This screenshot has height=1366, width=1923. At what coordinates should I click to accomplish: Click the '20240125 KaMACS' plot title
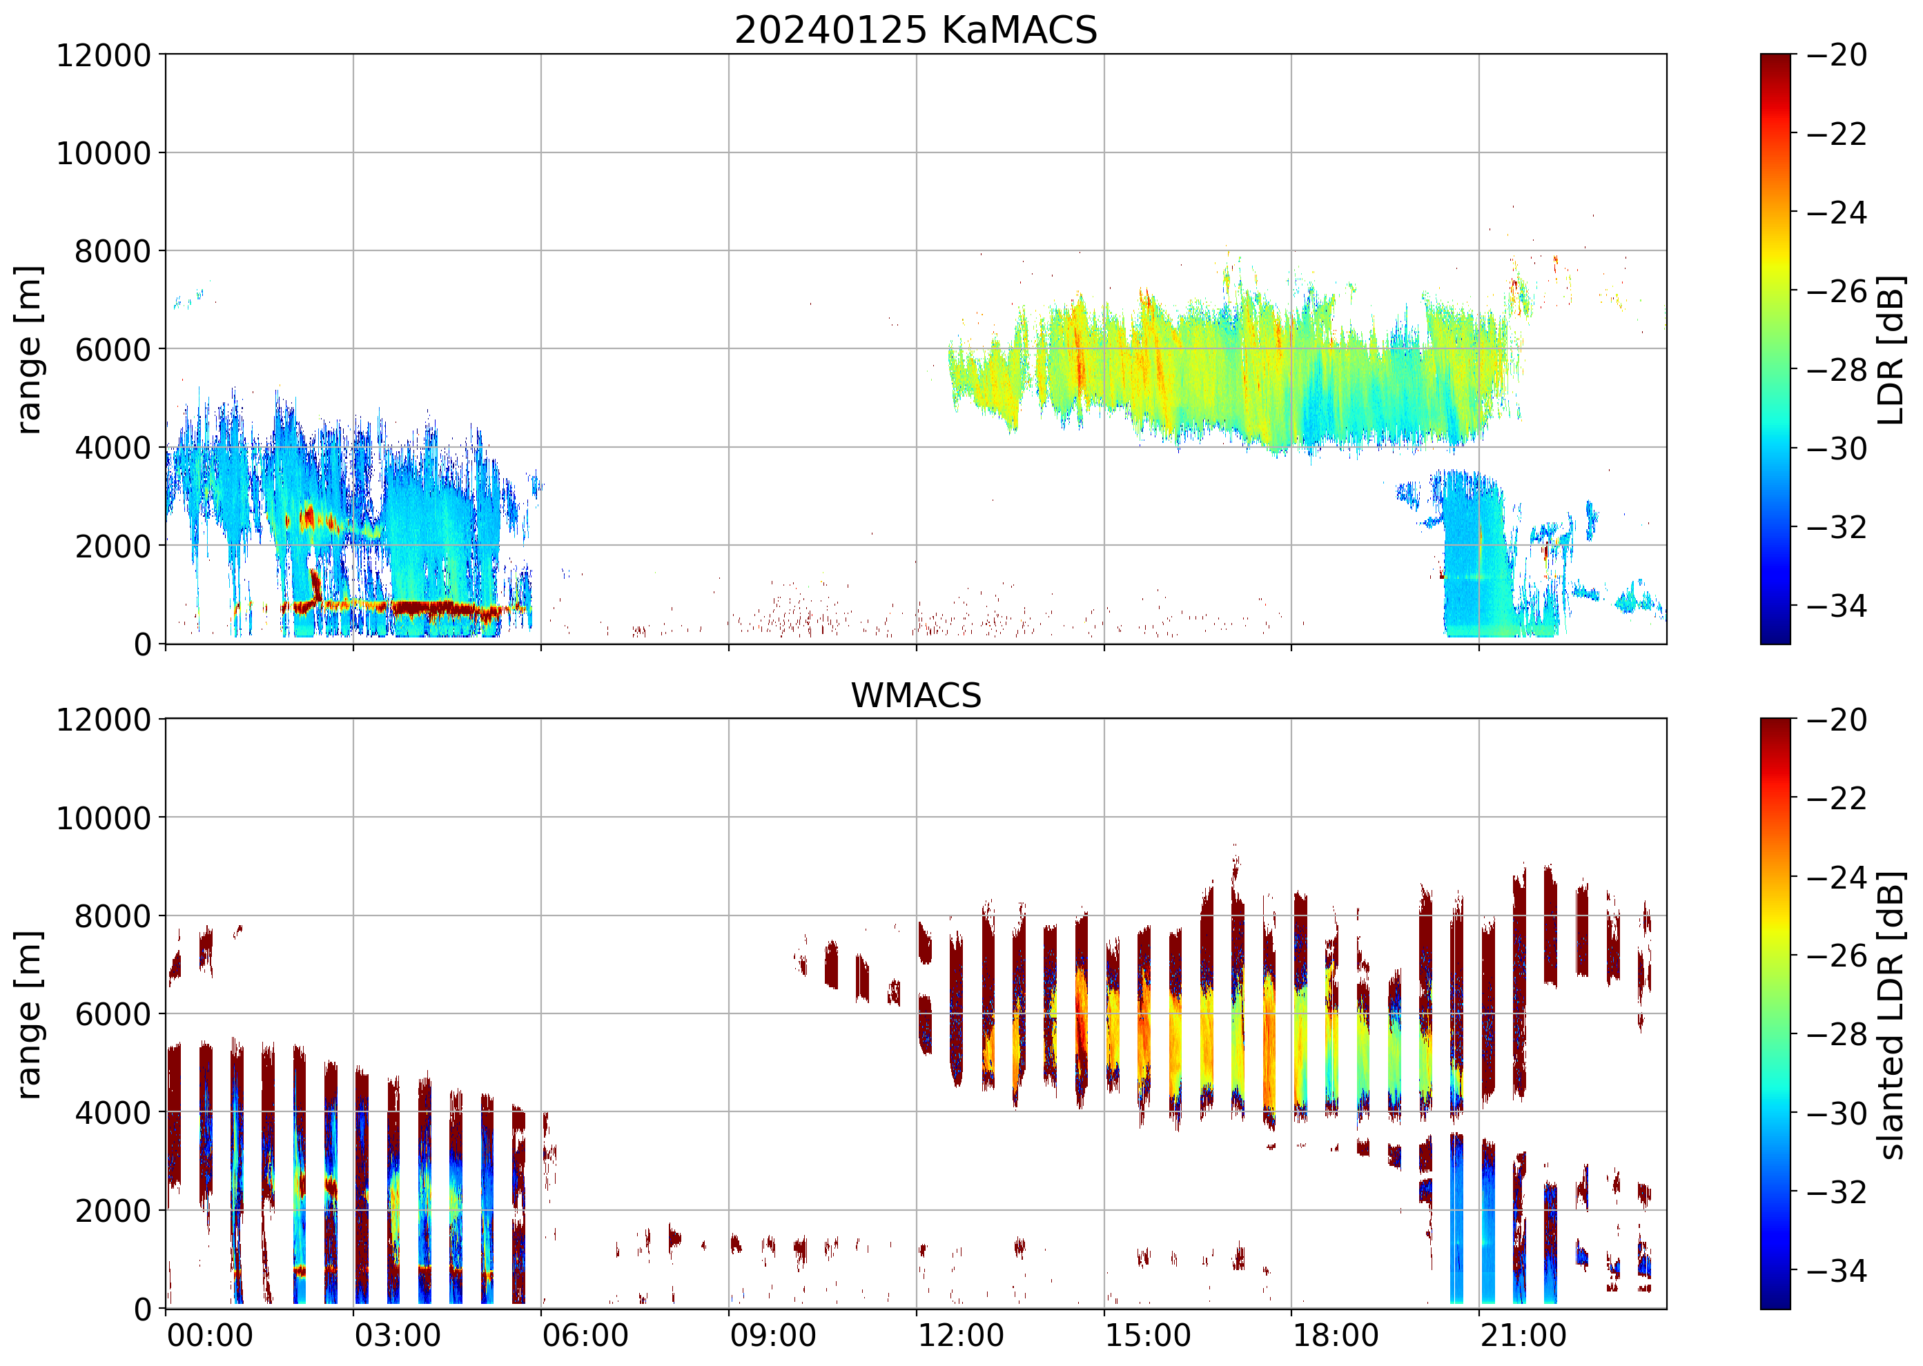point(916,30)
